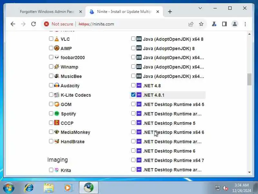Click the foobar2000 alien icon
Image resolution: width=258 pixels, height=194 pixels.
[57, 57]
